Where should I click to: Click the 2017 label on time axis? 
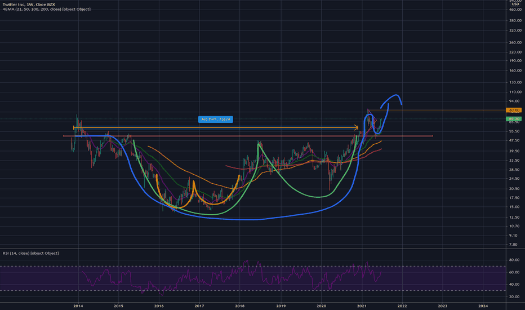pyautogui.click(x=199, y=305)
